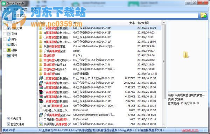Image resolution: width=210 pixels, height=134 pixels.
Task: Click folder icon of the D:\pc\ row
Action: coord(41,51)
